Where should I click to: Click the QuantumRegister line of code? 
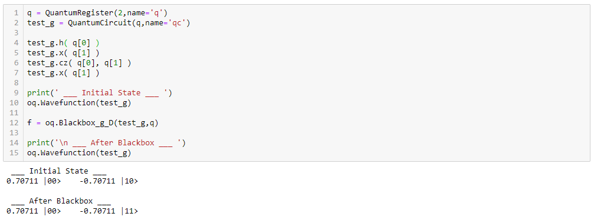97,13
